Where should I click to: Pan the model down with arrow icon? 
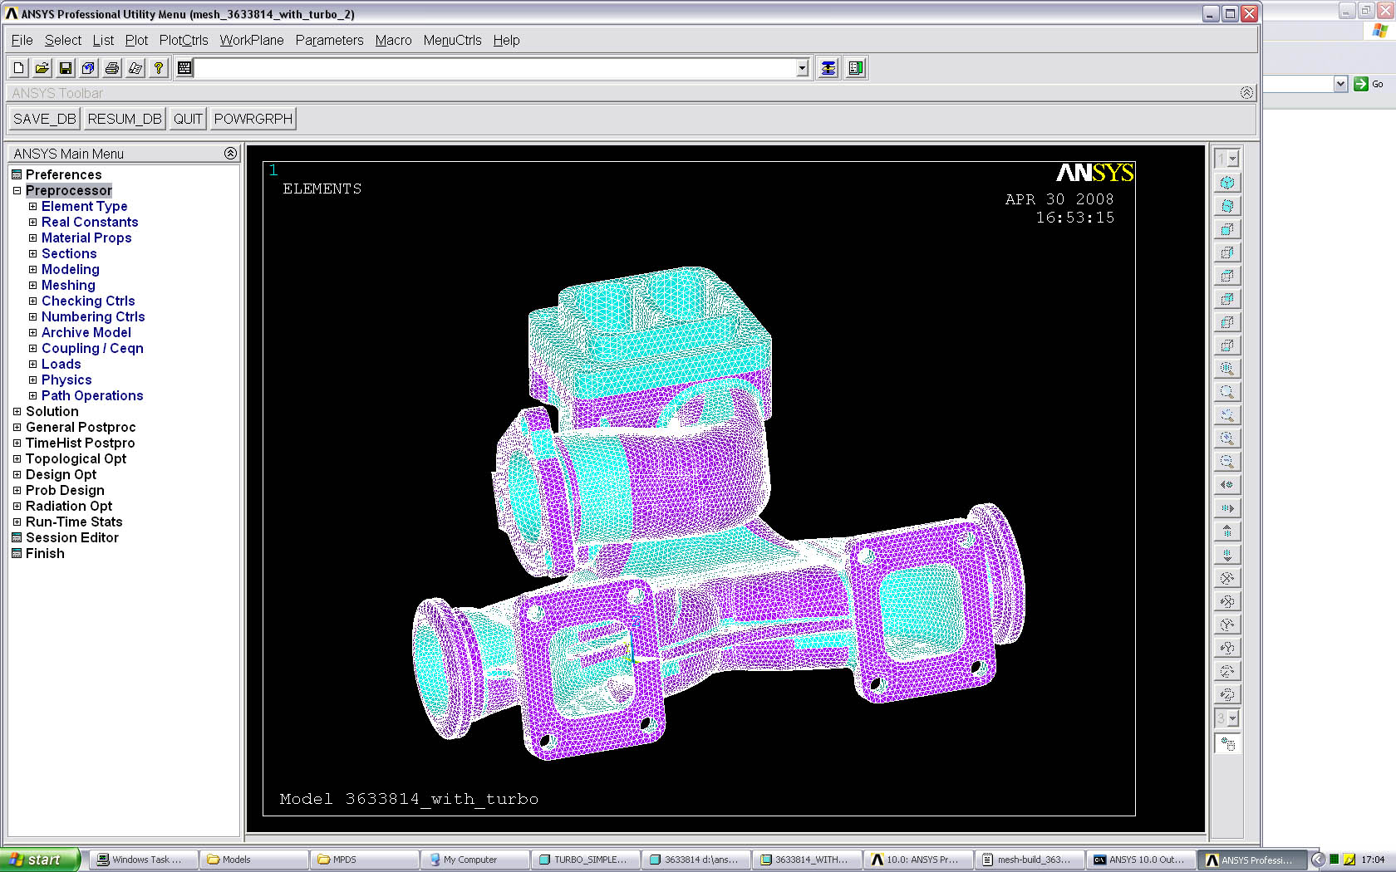1227,555
